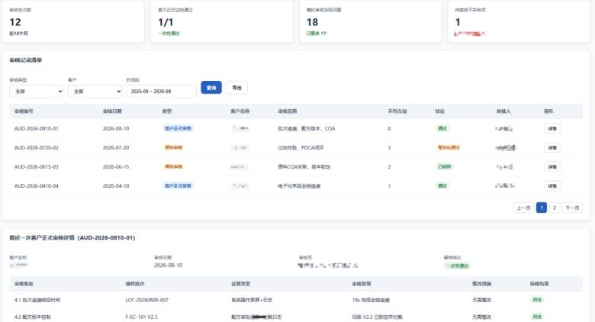Click the 上一页 previous page button
This screenshot has width=595, height=322.
tap(523, 208)
